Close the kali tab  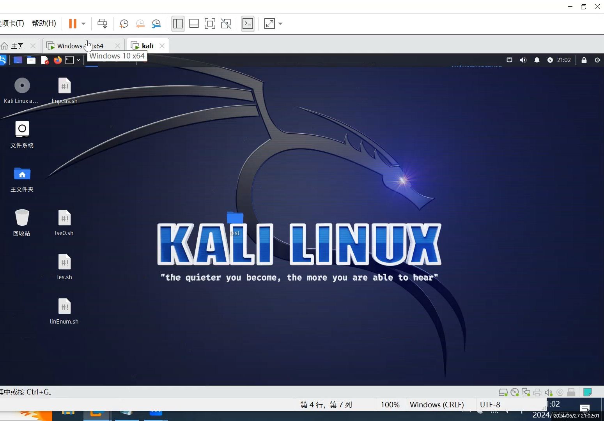click(162, 46)
